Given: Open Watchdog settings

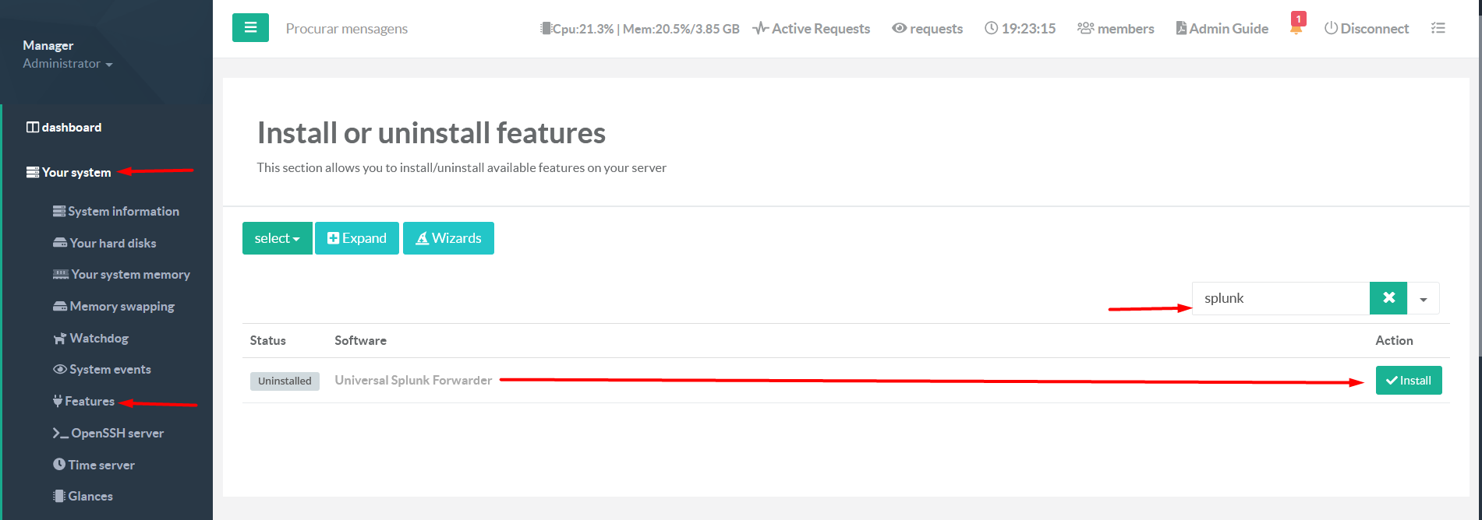Looking at the screenshot, I should [x=90, y=338].
